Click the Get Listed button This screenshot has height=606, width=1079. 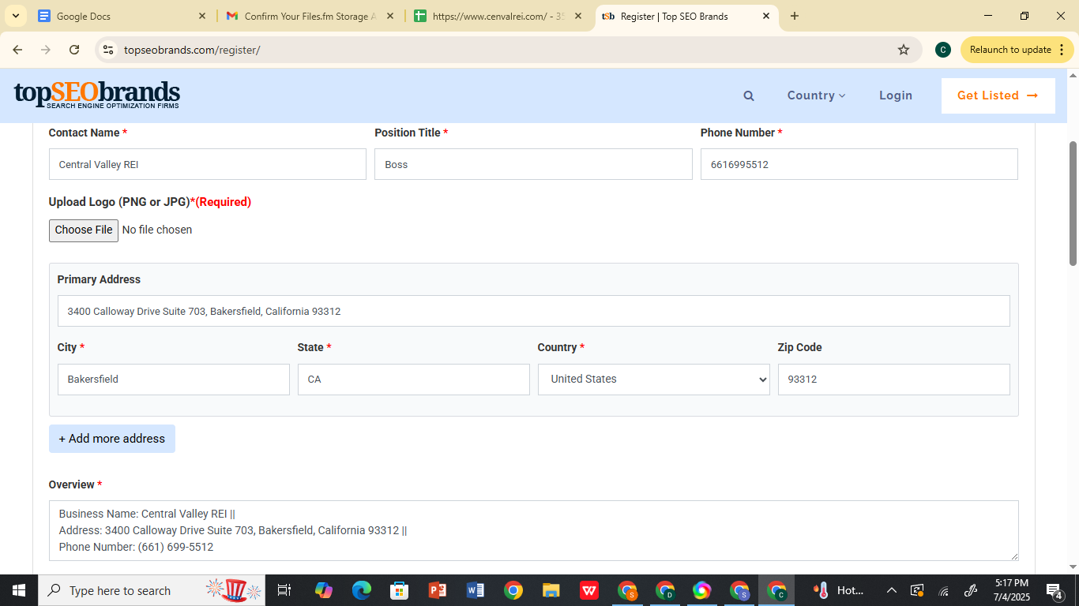[x=998, y=95]
